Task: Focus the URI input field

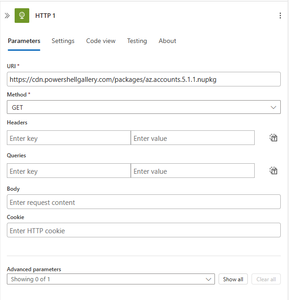Action: pos(144,79)
